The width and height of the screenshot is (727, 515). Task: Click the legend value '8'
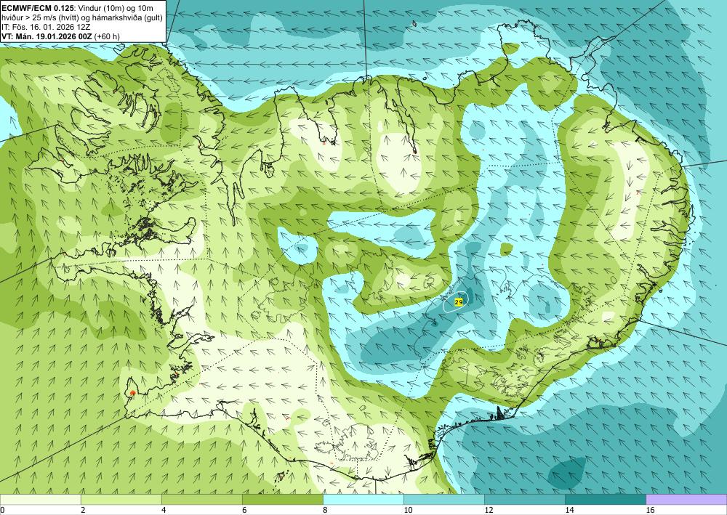[325, 510]
